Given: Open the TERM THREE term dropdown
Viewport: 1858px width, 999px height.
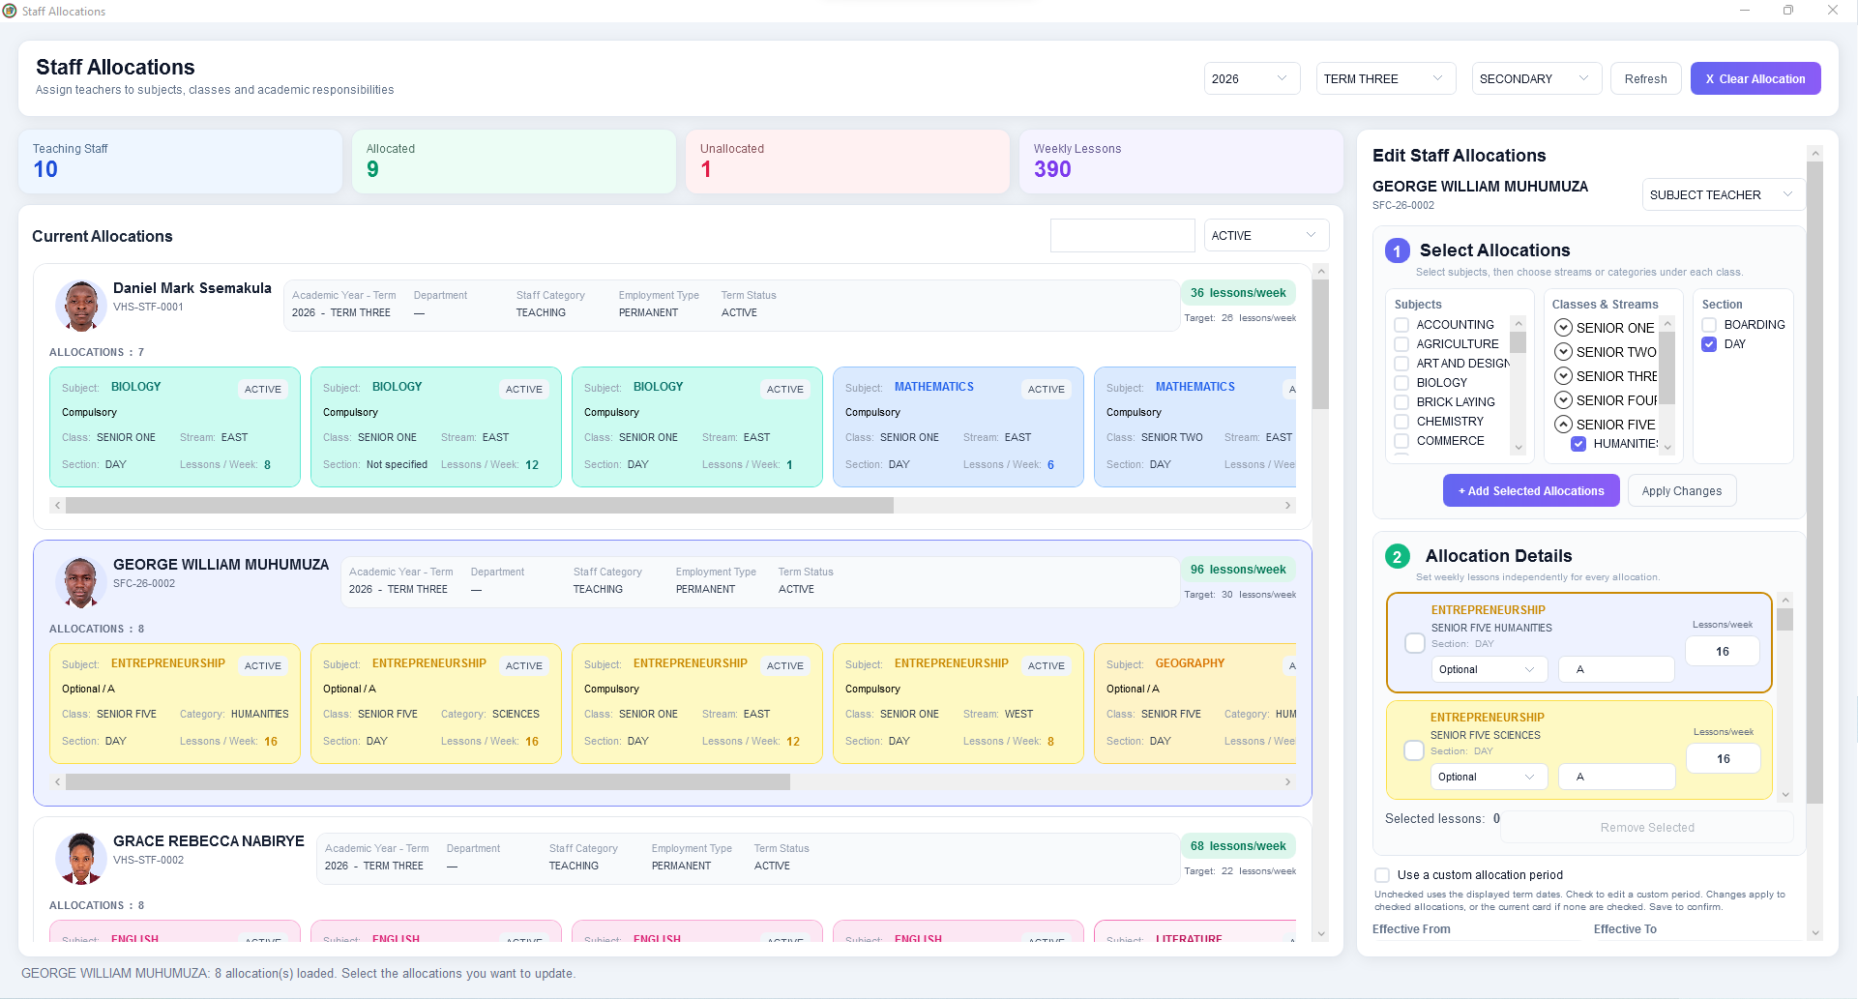Looking at the screenshot, I should click(1385, 78).
